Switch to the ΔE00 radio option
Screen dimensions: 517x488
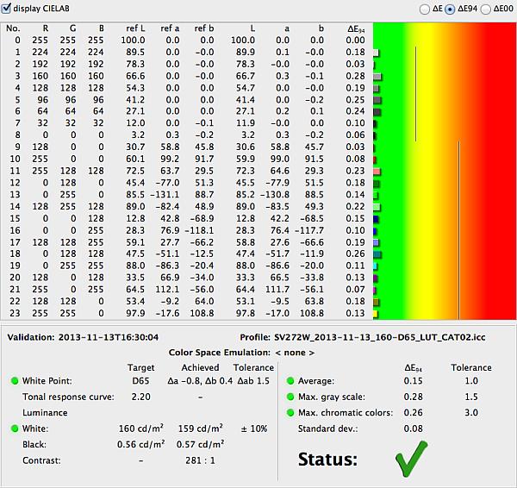(x=485, y=9)
